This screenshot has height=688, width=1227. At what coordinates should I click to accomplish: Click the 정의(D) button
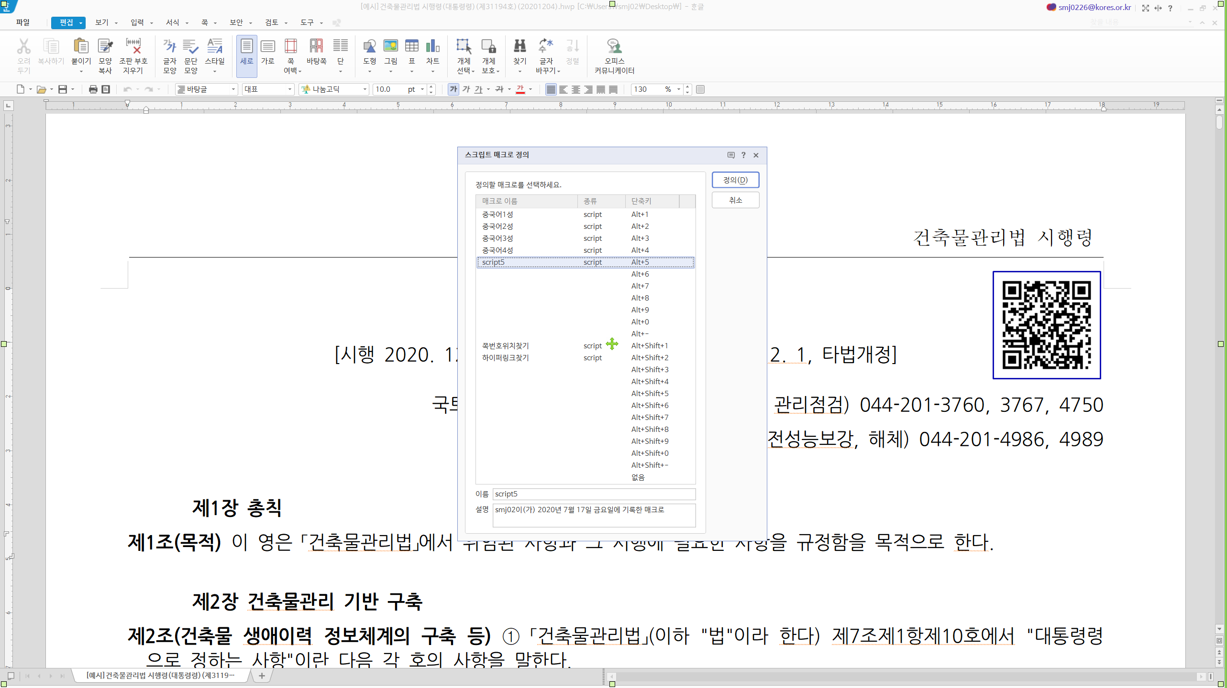pyautogui.click(x=735, y=180)
